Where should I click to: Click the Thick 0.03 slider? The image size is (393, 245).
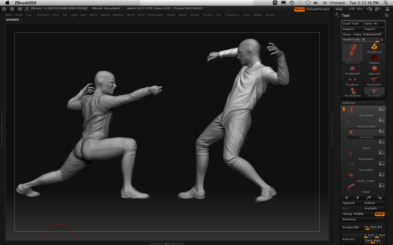[374, 241]
